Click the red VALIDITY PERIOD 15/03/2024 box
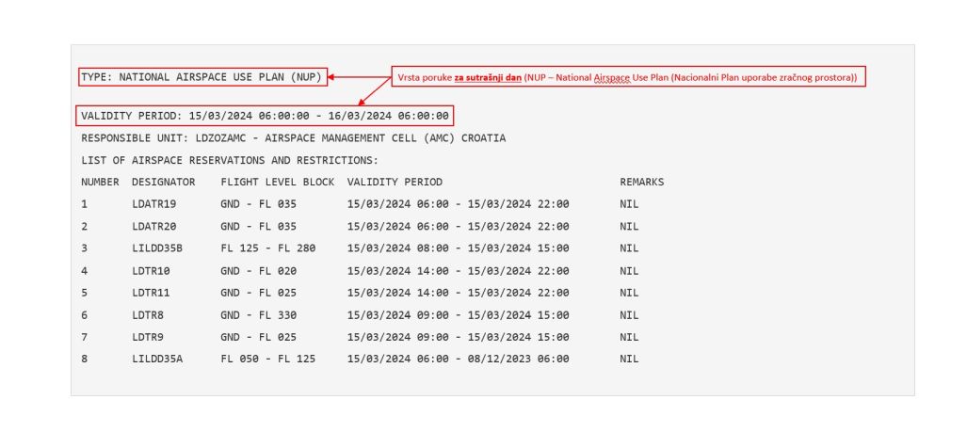Viewport: 967px width, 448px height. point(266,116)
